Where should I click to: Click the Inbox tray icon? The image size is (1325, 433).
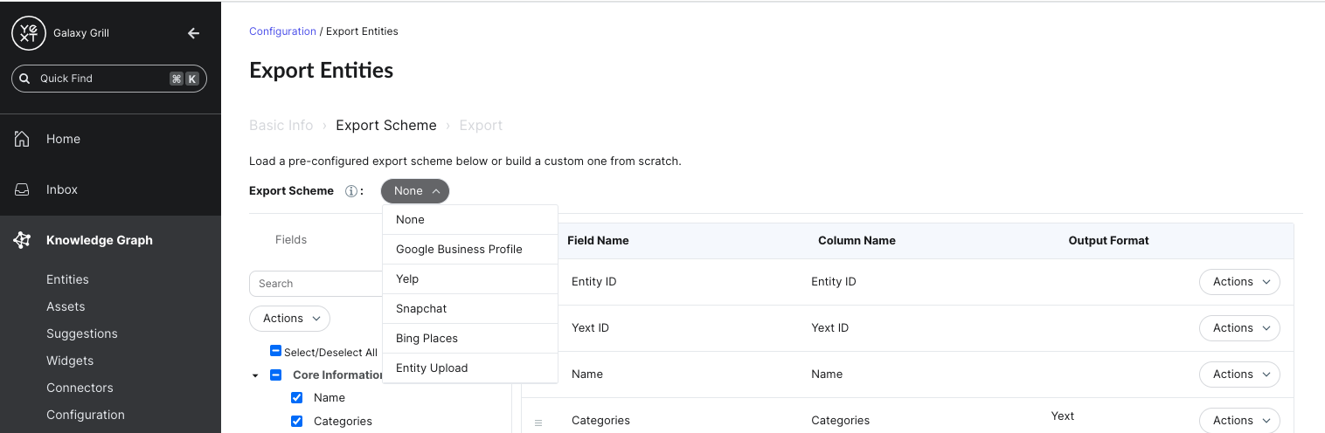point(23,189)
